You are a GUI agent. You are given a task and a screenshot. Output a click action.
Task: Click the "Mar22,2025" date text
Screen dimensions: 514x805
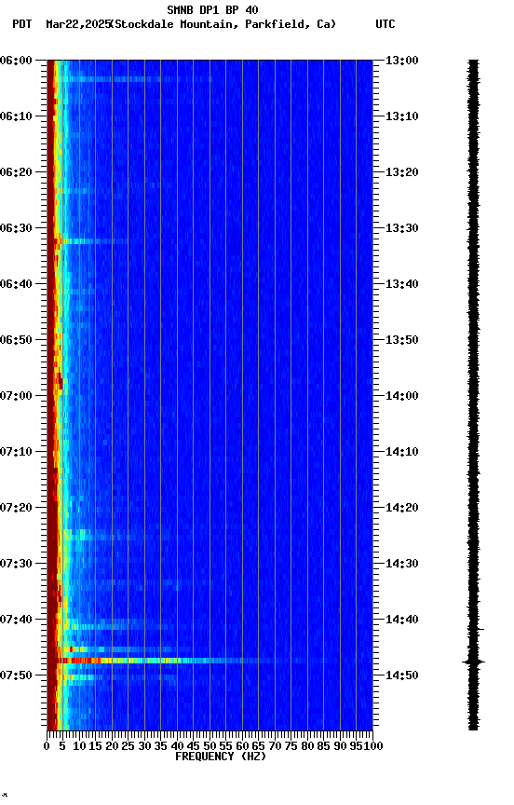tap(78, 24)
